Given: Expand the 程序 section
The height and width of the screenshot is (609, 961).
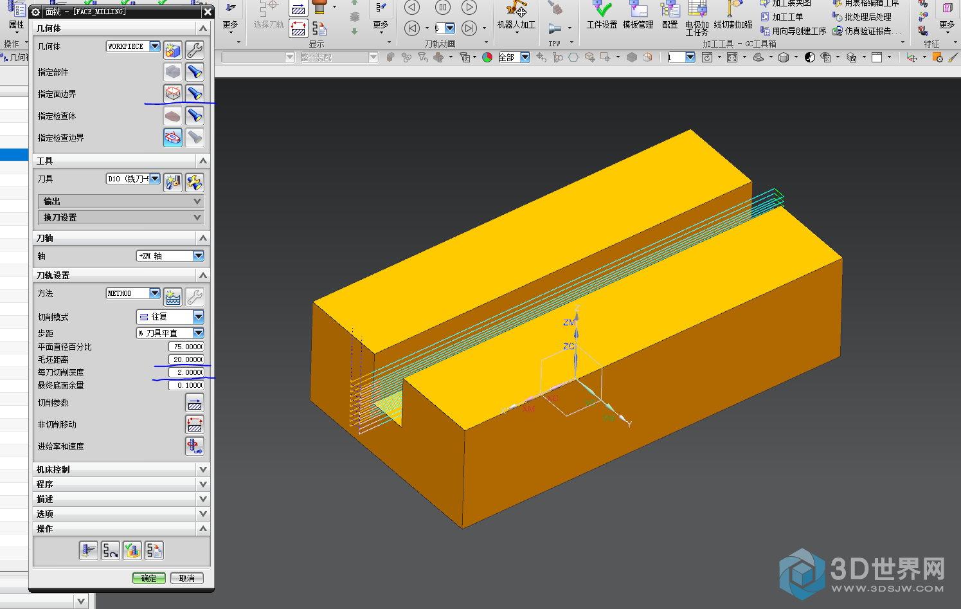Looking at the screenshot, I should 121,484.
